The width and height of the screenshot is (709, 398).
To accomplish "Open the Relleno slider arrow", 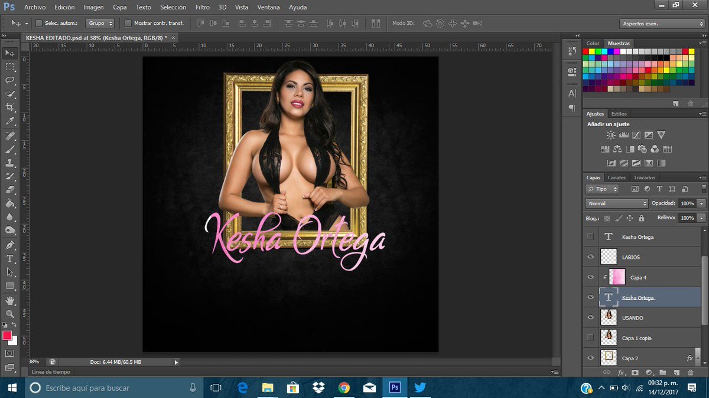I will coord(701,218).
